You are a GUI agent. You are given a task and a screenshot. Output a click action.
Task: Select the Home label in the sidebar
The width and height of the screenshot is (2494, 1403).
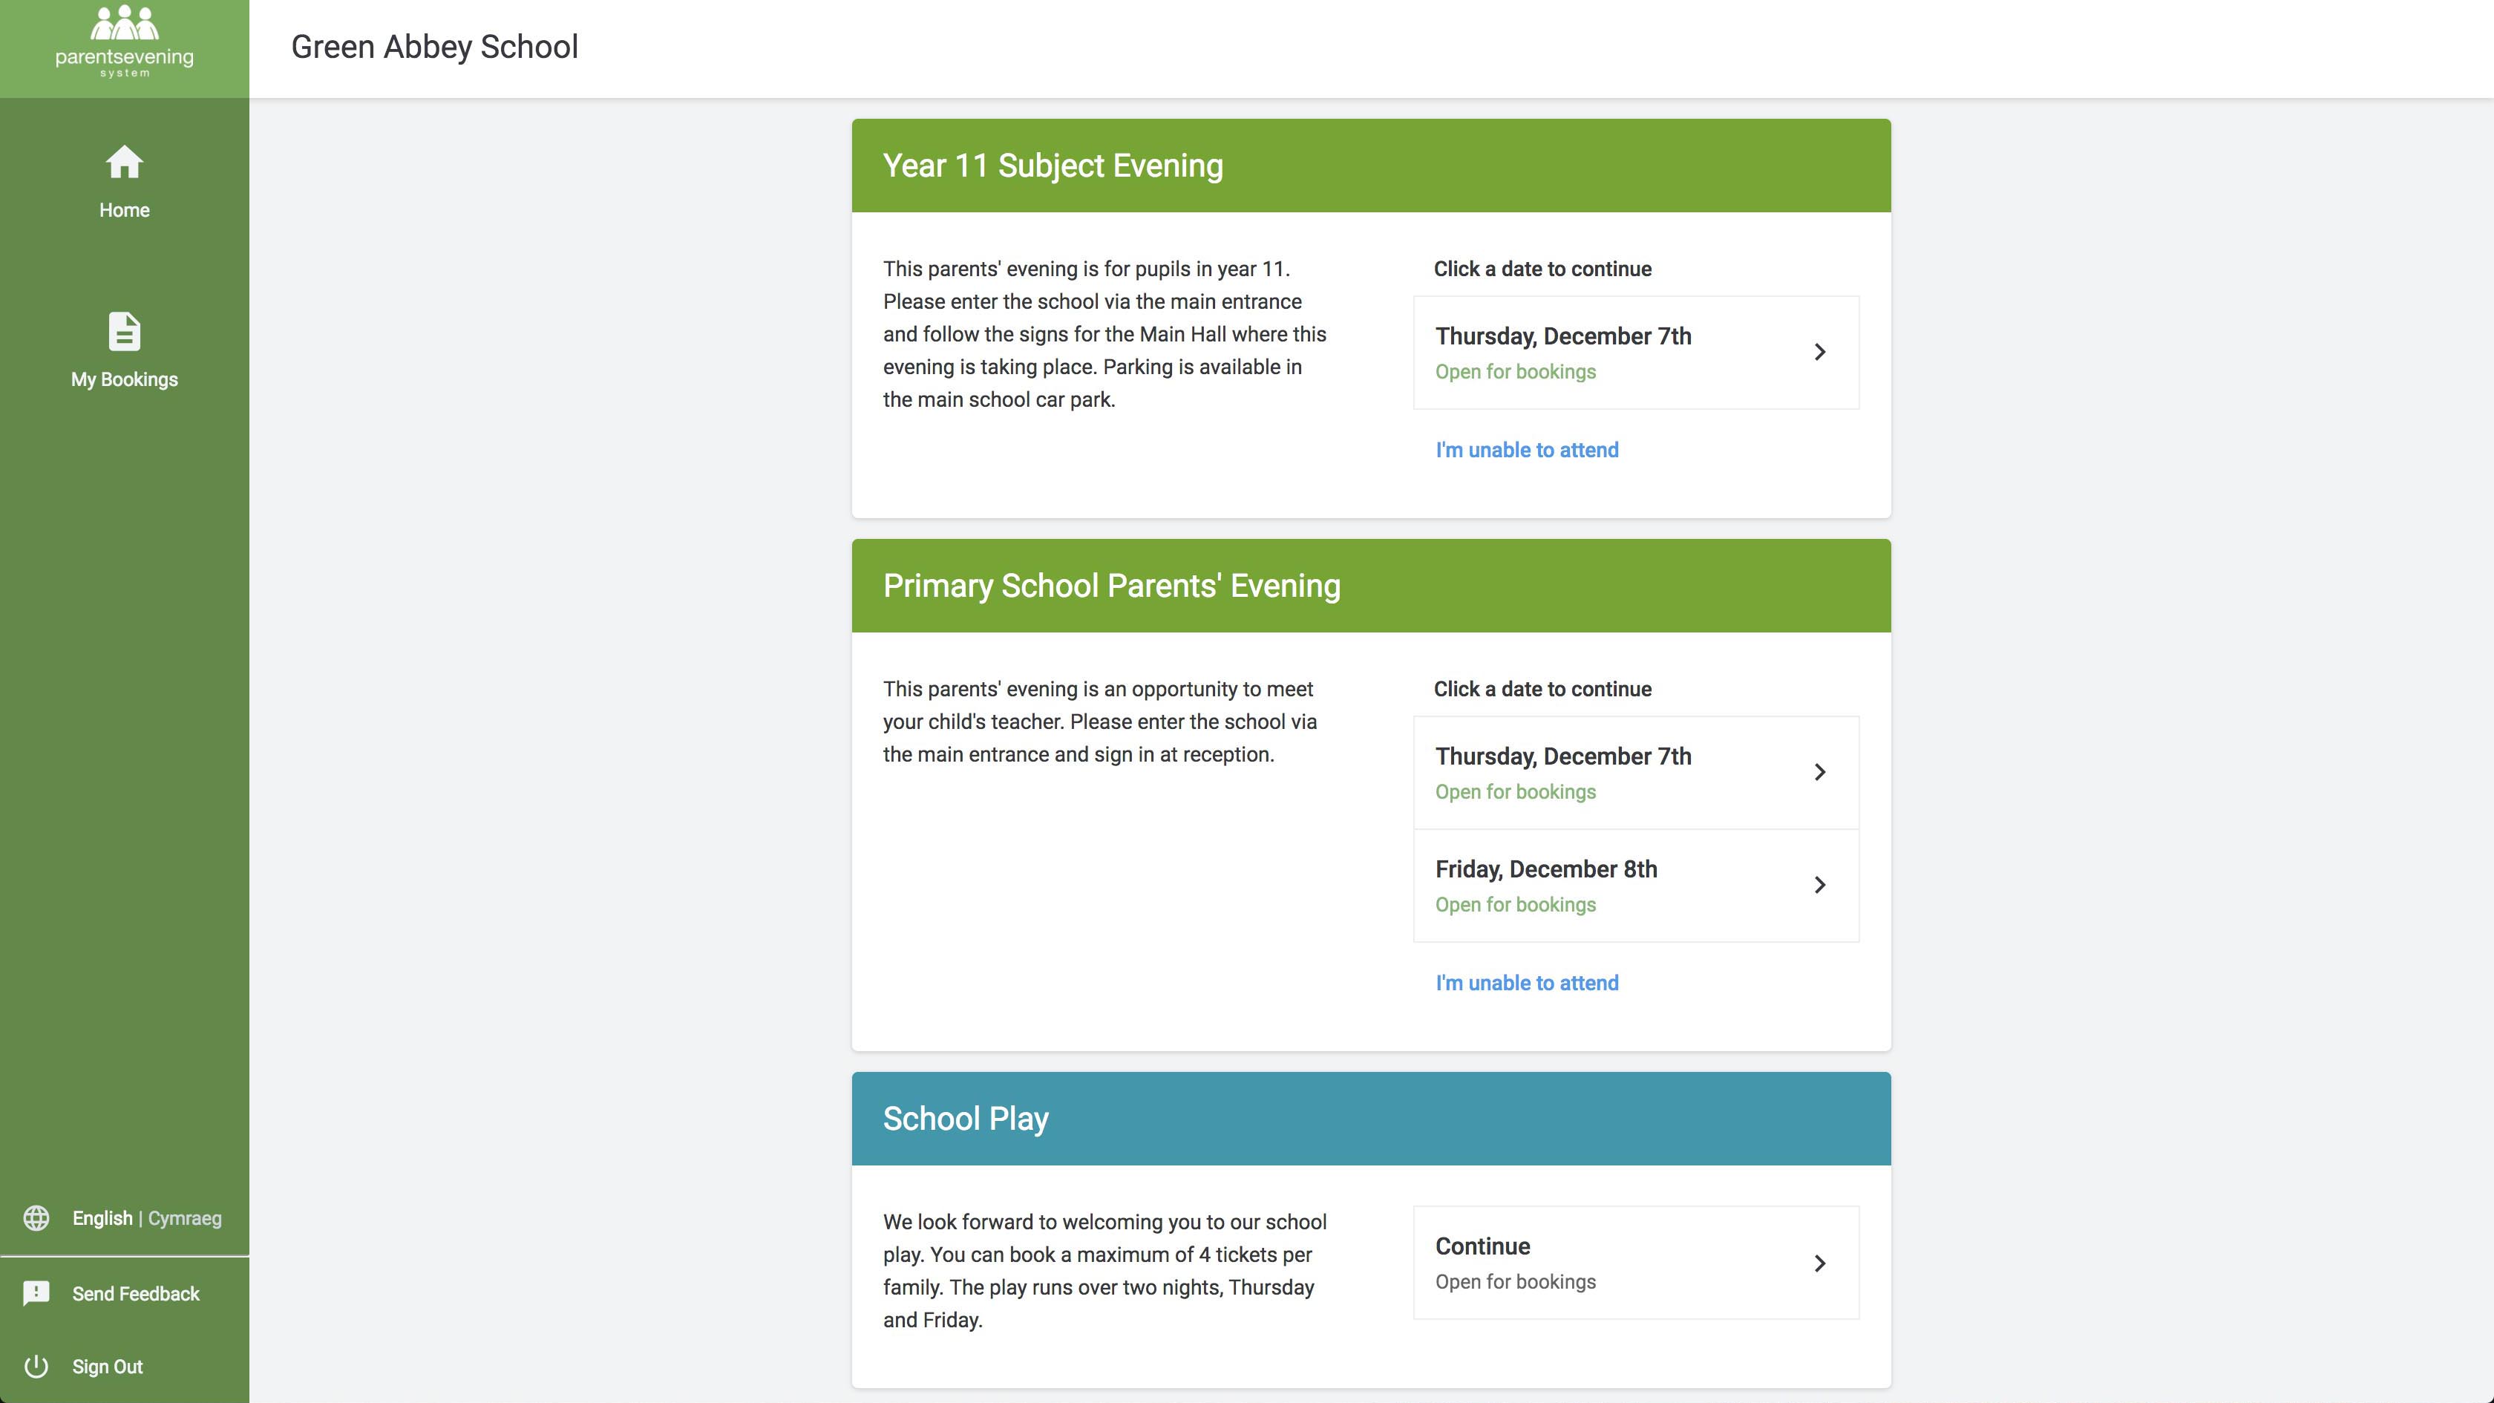pyautogui.click(x=124, y=210)
